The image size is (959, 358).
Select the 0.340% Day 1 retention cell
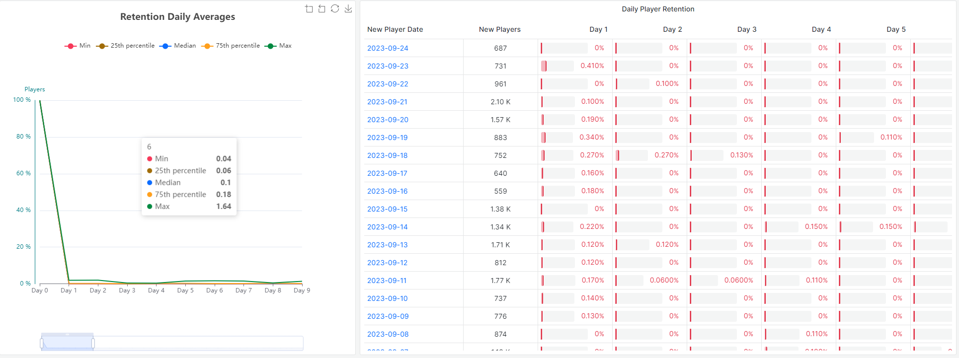pos(575,138)
